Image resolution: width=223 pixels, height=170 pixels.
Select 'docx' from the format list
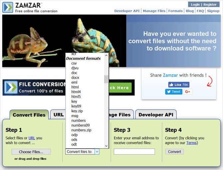[75, 77]
